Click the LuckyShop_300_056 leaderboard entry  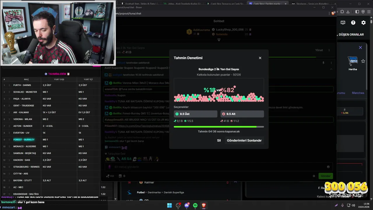[x=231, y=29]
